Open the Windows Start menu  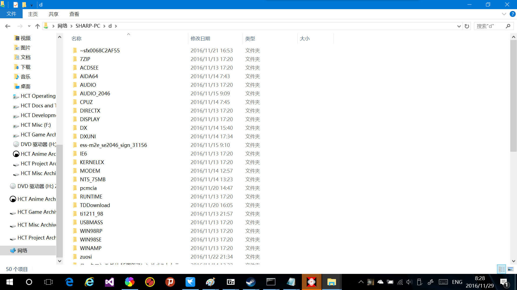pos(9,282)
